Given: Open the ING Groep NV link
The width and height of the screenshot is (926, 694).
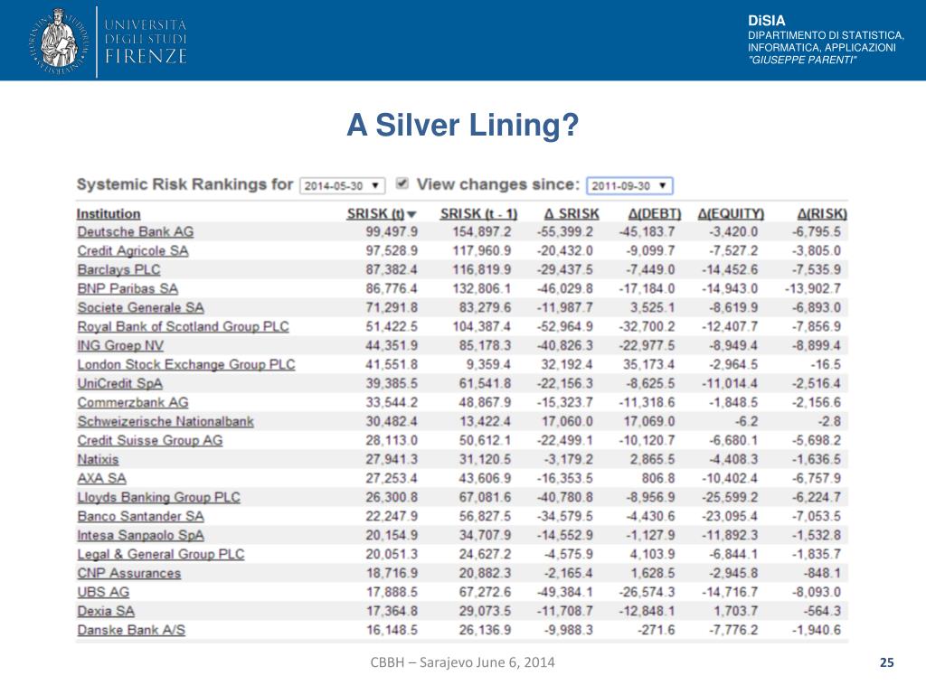Looking at the screenshot, I should [120, 345].
